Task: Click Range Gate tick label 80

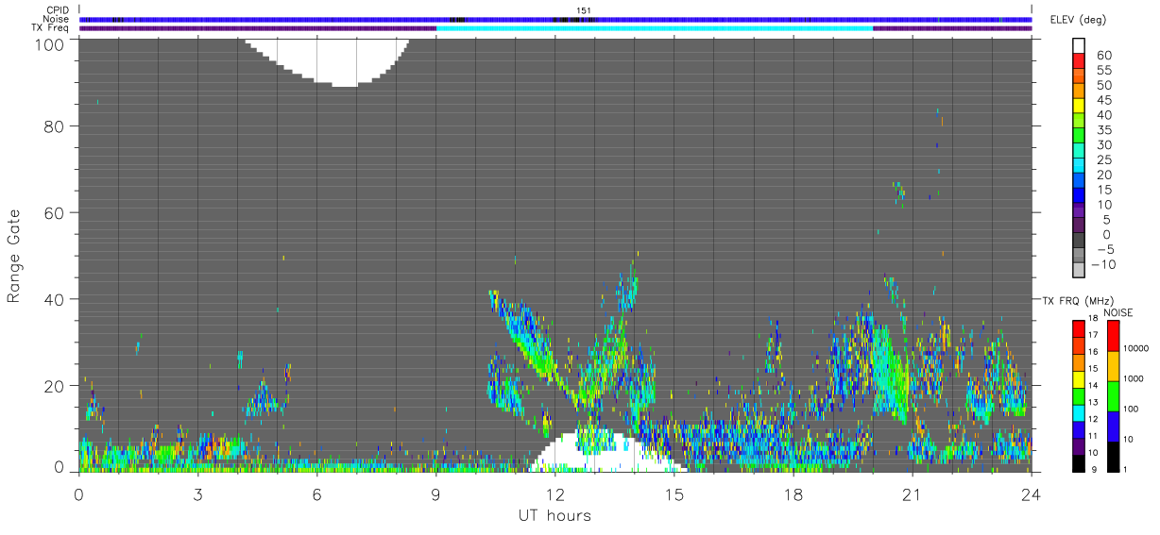Action: (x=54, y=125)
